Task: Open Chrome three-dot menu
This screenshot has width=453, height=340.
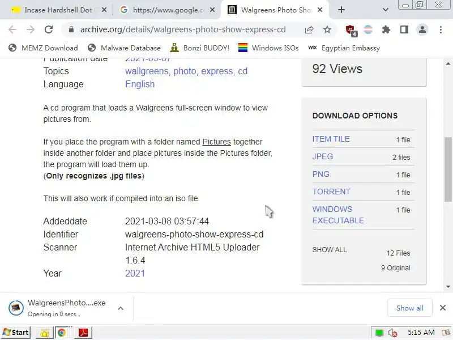Action: [x=441, y=29]
